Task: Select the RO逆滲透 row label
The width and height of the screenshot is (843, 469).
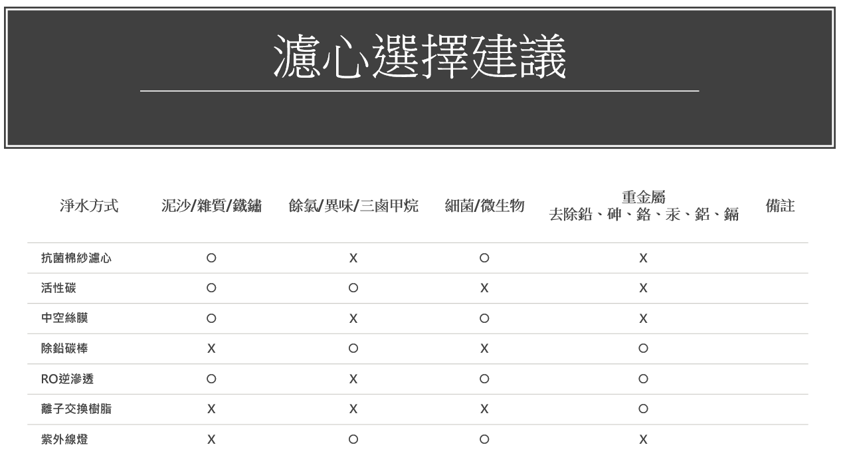Action: (x=68, y=379)
